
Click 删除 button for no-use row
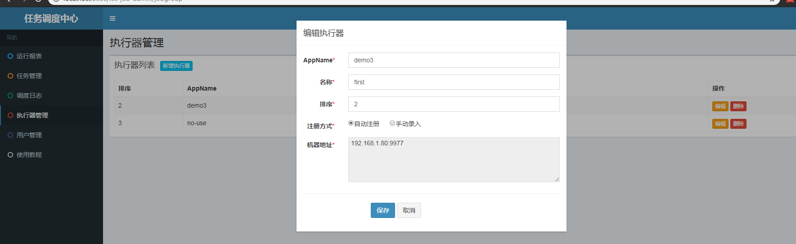point(738,124)
